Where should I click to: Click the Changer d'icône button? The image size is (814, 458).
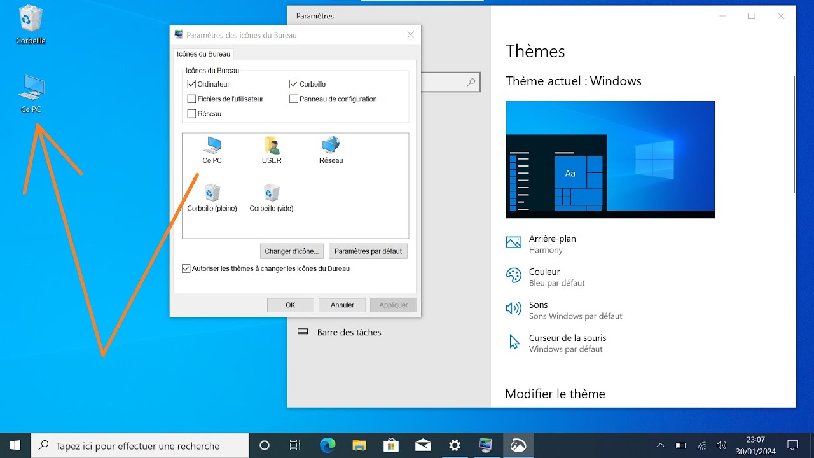pyautogui.click(x=292, y=251)
